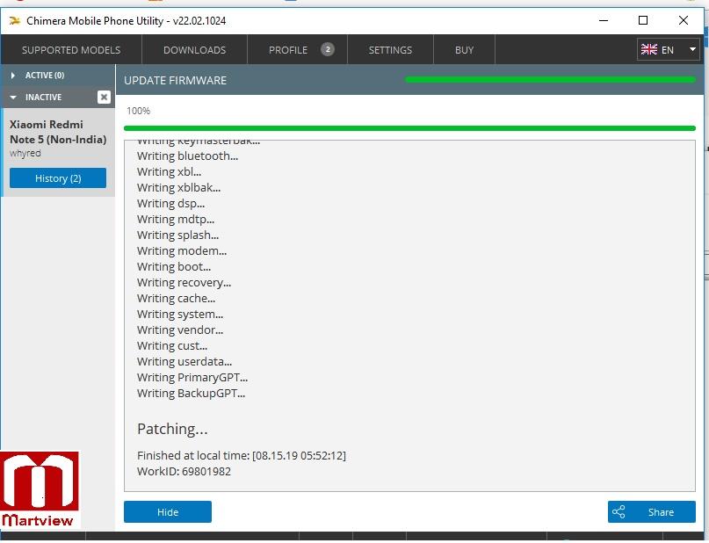Click the 'Writing xbl...' log line
Screen dimensions: 709x543
pos(169,172)
